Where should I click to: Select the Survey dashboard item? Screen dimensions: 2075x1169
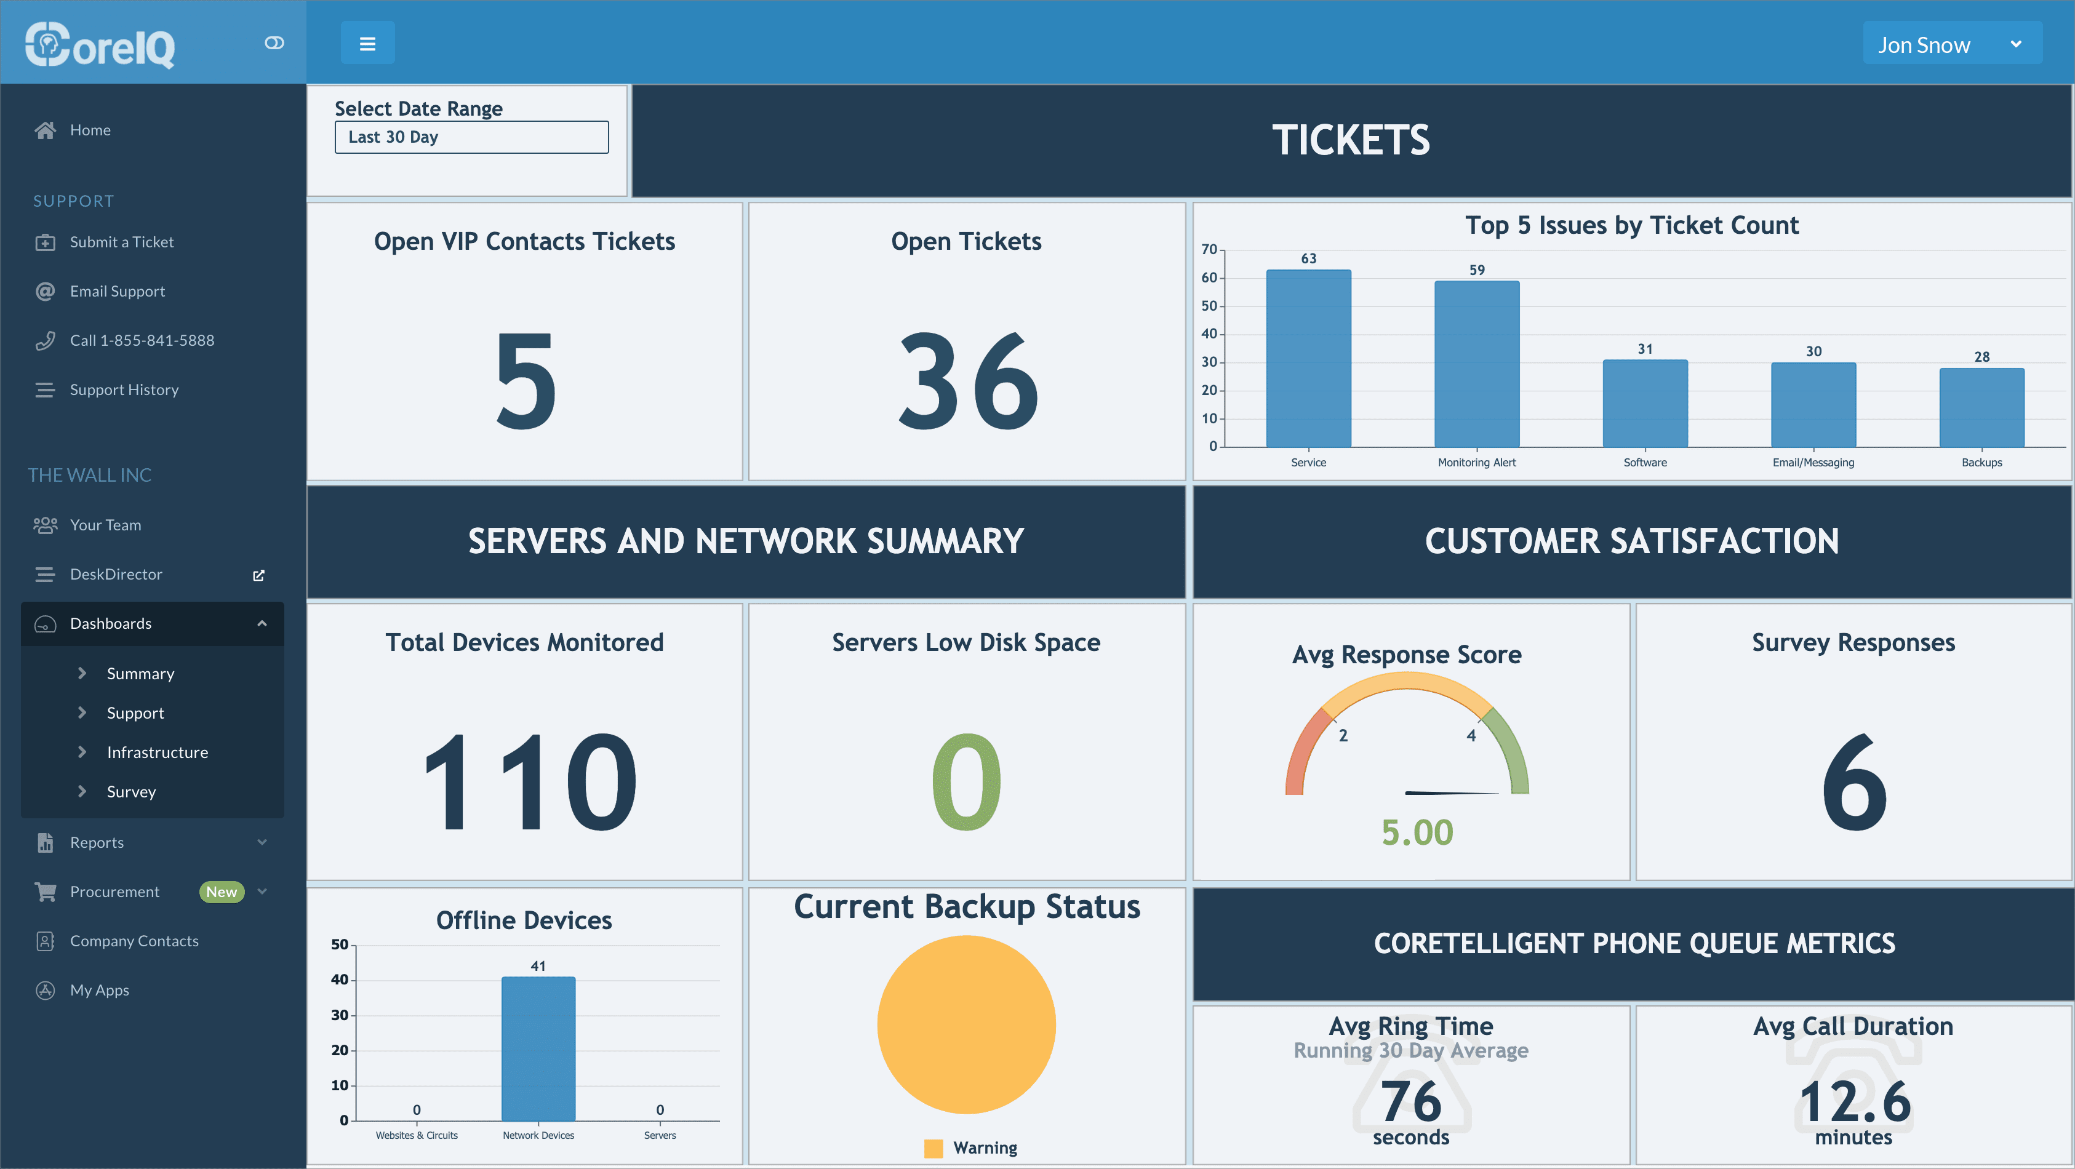131,791
